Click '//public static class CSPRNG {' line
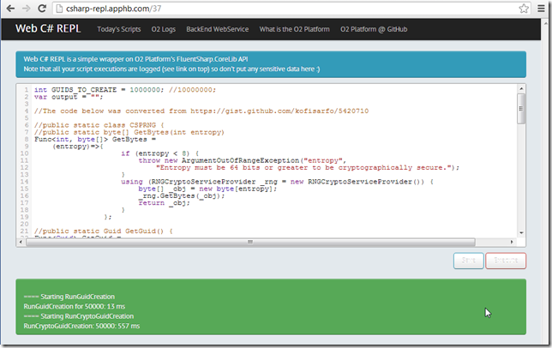This screenshot has width=552, height=348. point(99,125)
